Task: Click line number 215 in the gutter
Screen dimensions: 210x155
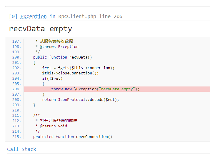Action: coord(16,137)
